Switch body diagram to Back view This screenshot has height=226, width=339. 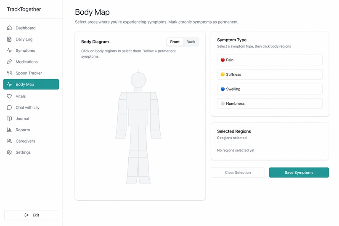[191, 42]
